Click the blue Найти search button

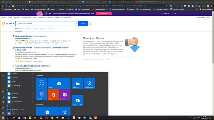[x=83, y=23]
